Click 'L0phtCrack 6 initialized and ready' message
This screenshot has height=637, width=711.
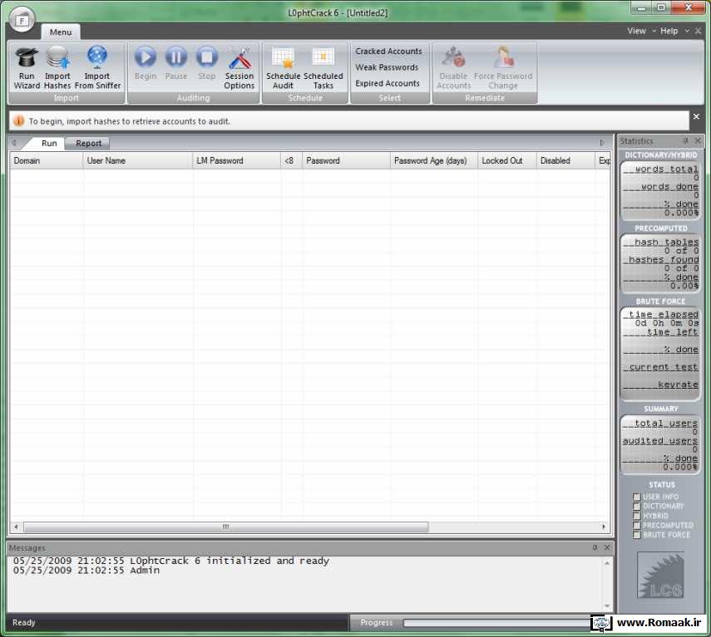point(230,561)
